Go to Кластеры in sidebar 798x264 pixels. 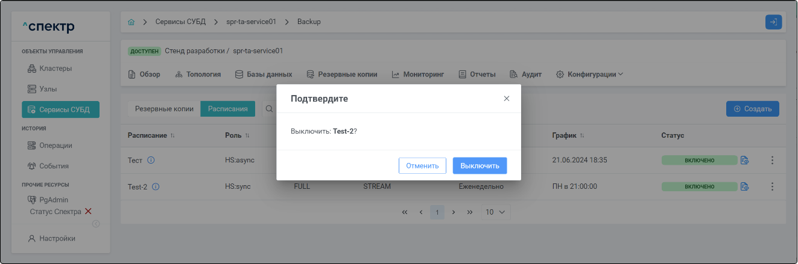click(x=55, y=69)
